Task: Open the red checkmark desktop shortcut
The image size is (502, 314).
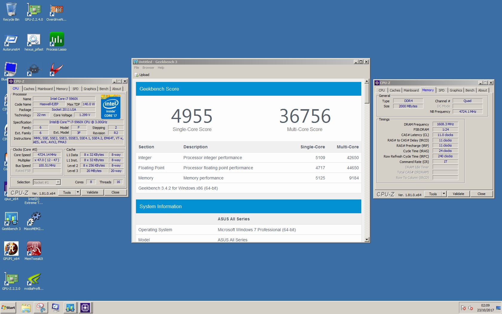Action: [56, 69]
